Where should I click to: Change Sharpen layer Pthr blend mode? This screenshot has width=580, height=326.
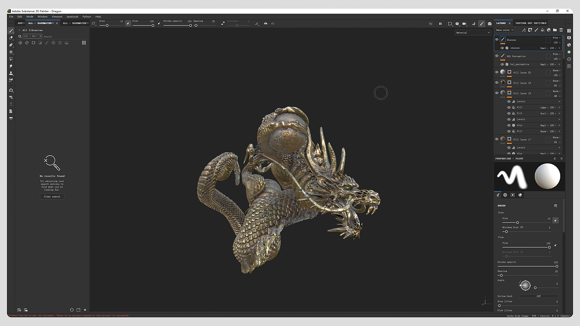(x=556, y=38)
